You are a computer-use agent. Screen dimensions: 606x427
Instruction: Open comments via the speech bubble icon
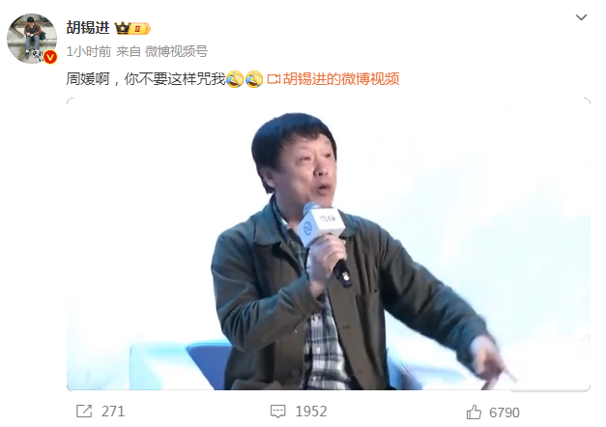[278, 412]
